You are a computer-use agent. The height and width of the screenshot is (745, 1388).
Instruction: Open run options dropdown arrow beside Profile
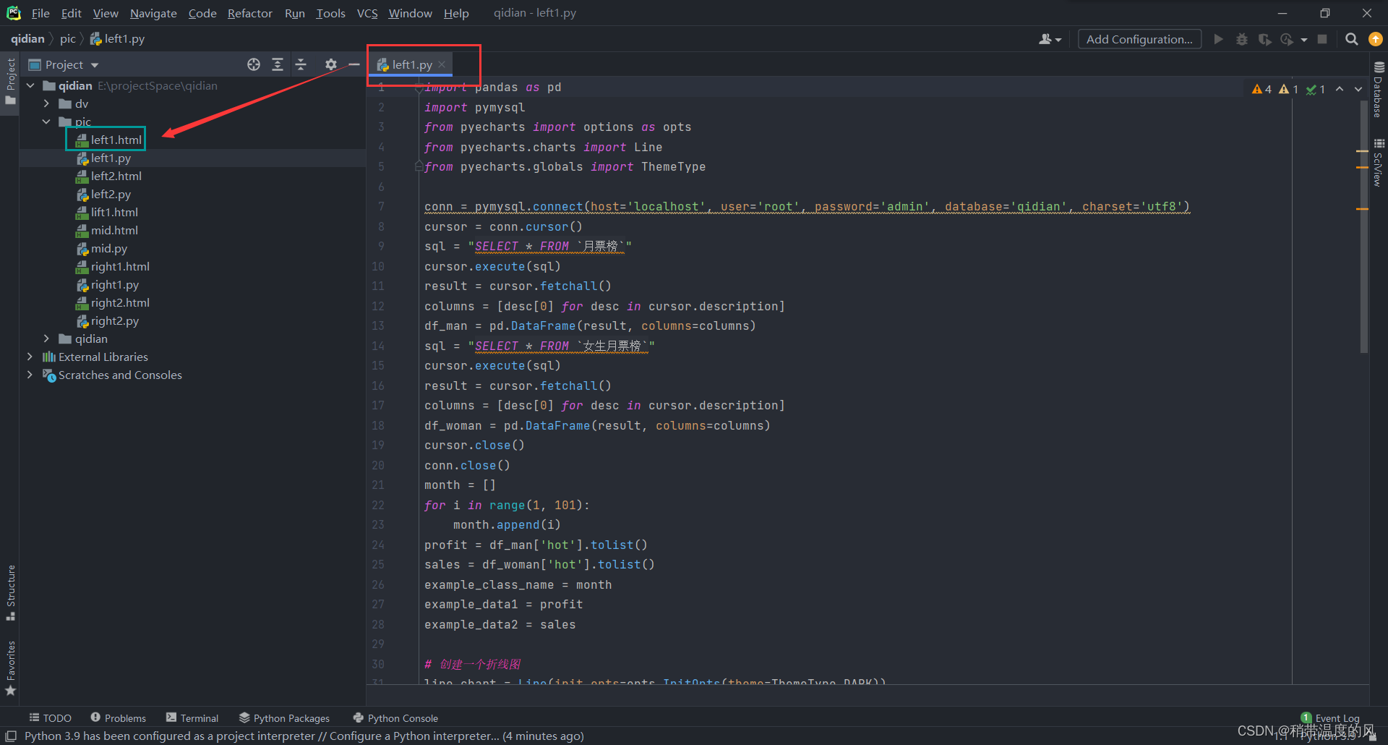tap(1304, 40)
